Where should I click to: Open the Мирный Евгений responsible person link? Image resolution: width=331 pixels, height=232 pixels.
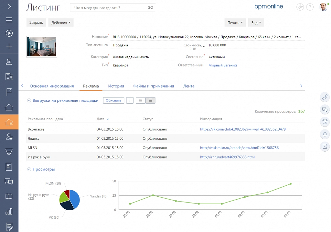[223, 65]
